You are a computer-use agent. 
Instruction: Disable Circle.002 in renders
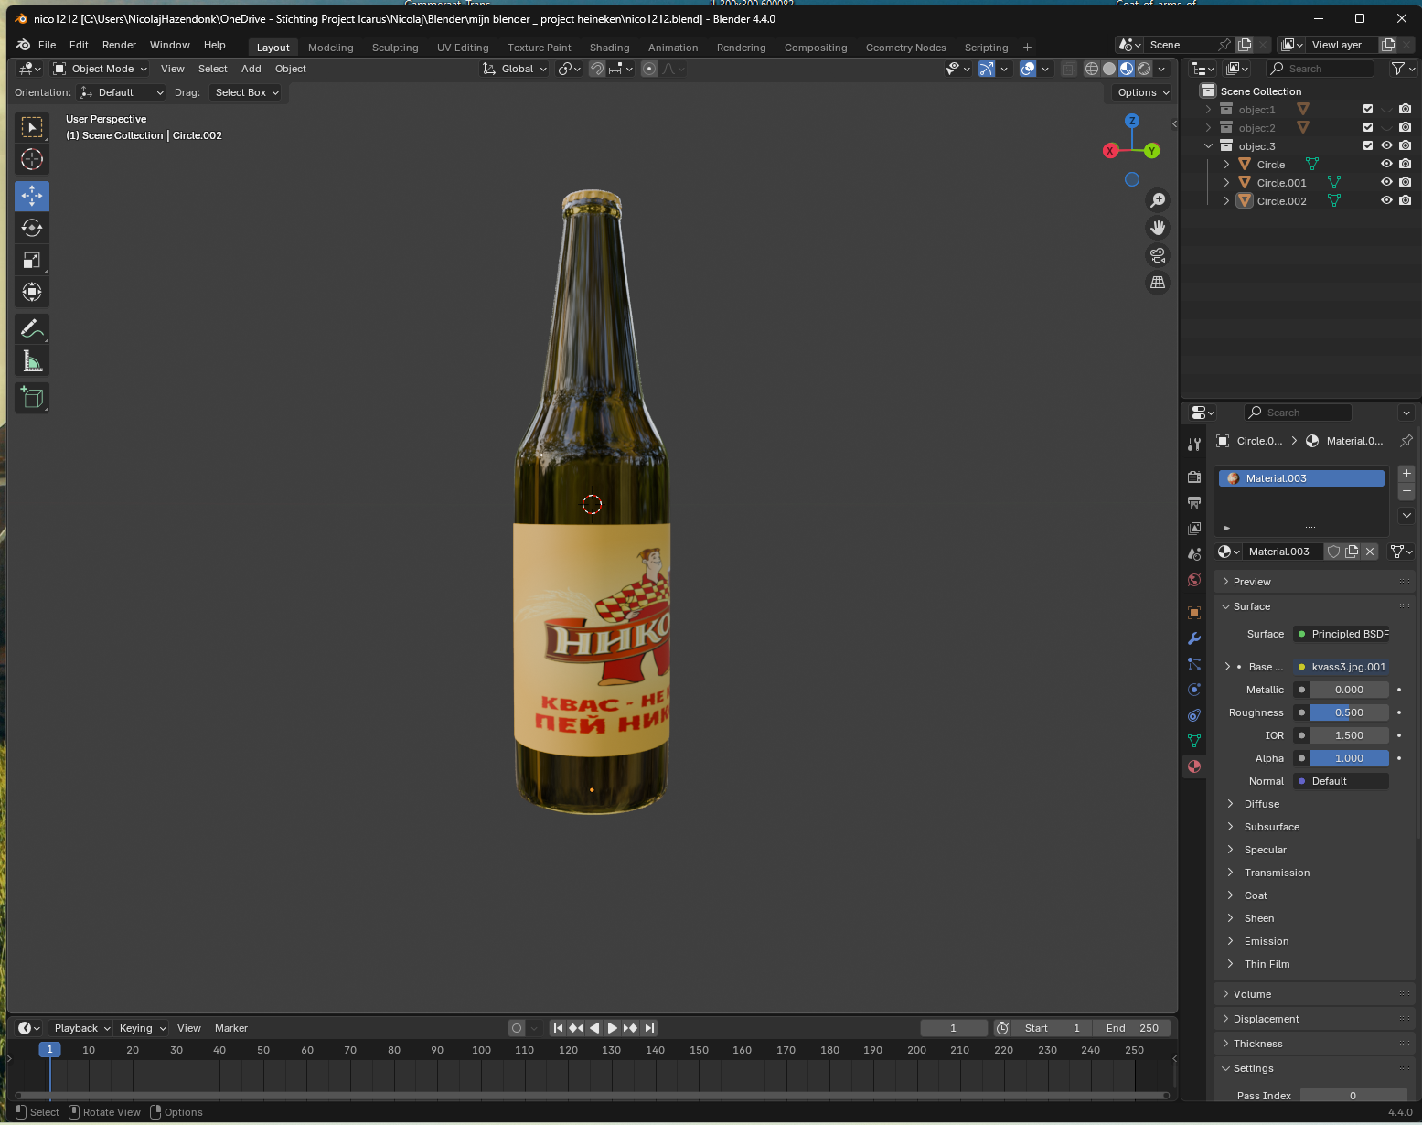[1406, 201]
